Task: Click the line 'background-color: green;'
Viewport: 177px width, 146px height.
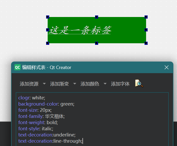Action: (46, 104)
